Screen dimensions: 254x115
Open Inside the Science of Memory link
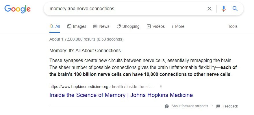(x=121, y=95)
